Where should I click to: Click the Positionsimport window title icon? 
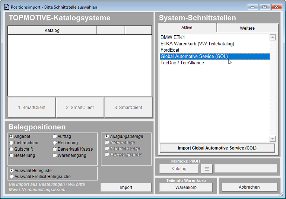coord(6,7)
